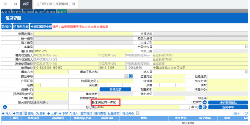Toggle checkbox in 提运单号 row
Viewport: 250px width, 125px height.
tap(126, 76)
